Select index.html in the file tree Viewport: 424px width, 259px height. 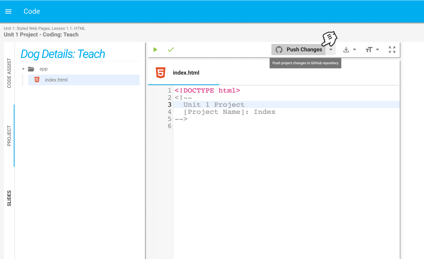click(x=84, y=80)
